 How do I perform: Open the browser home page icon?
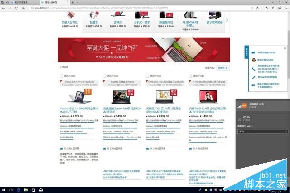coord(23,8)
